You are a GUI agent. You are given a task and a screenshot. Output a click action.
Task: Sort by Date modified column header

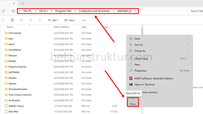point(61,27)
